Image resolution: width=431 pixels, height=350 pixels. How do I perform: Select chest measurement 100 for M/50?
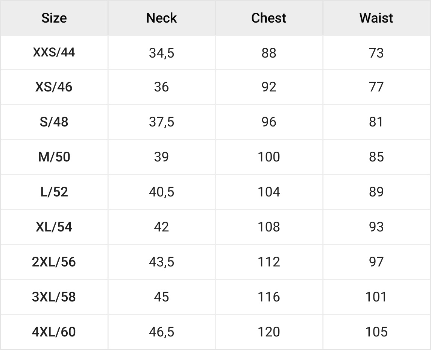269,157
